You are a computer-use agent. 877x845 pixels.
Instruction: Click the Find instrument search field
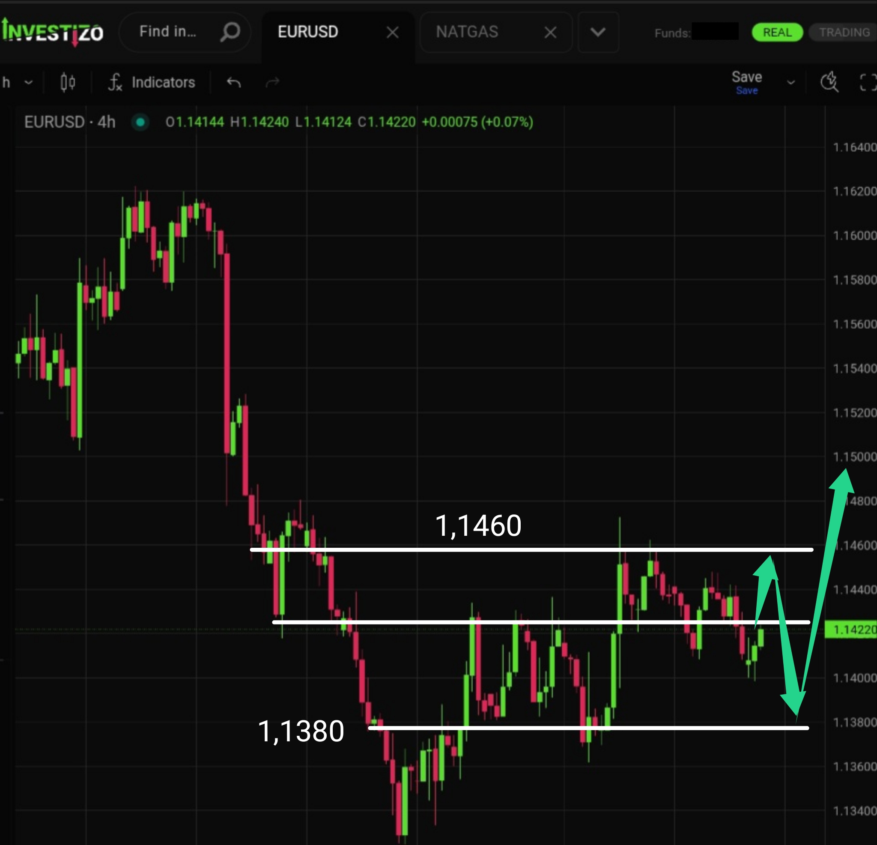[184, 32]
